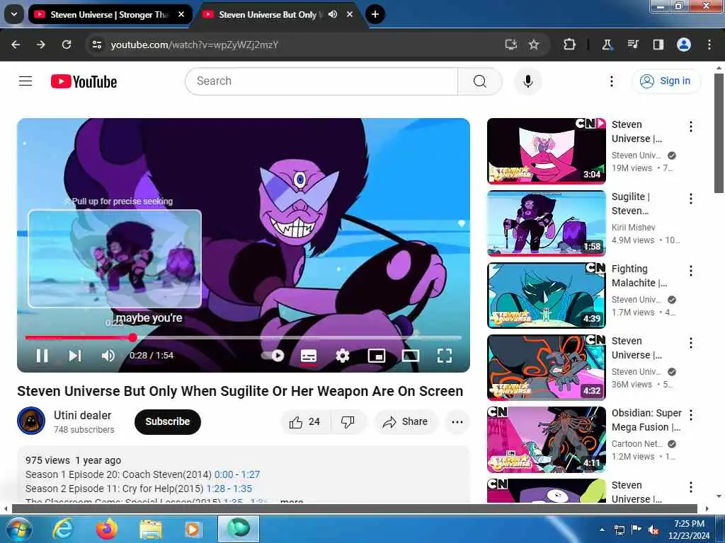The height and width of the screenshot is (543, 725).
Task: Enter full screen mode
Action: coord(445,356)
